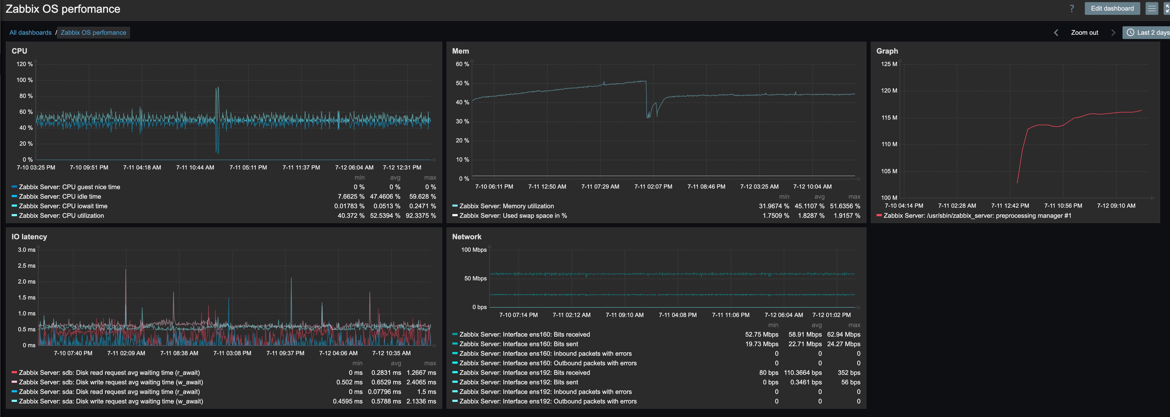This screenshot has height=417, width=1170.
Task: Click 7-11 02:07 PM label on Mem axis
Action: tap(653, 186)
